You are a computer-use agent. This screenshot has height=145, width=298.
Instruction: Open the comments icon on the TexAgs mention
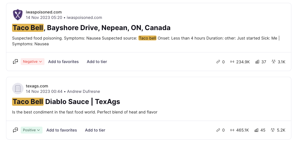click(16, 130)
